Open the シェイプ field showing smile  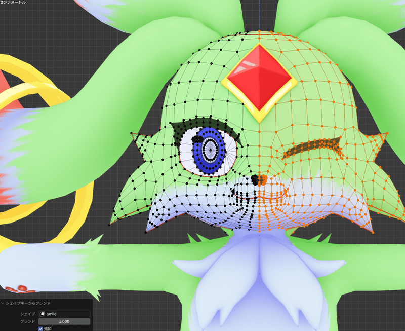pyautogui.click(x=64, y=314)
